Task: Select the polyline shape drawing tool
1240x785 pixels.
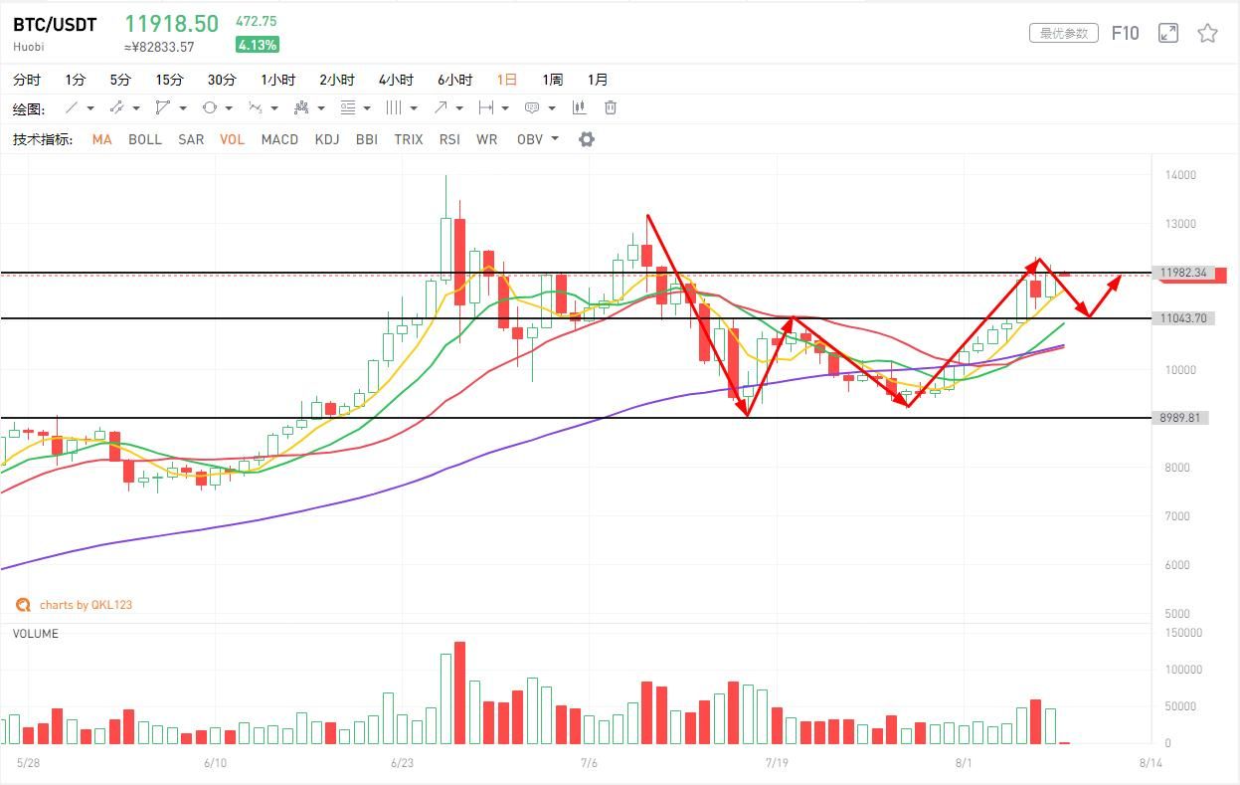Action: (163, 107)
